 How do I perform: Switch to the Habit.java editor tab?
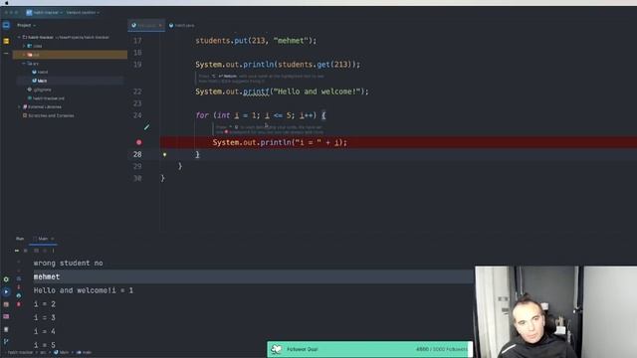pyautogui.click(x=181, y=25)
